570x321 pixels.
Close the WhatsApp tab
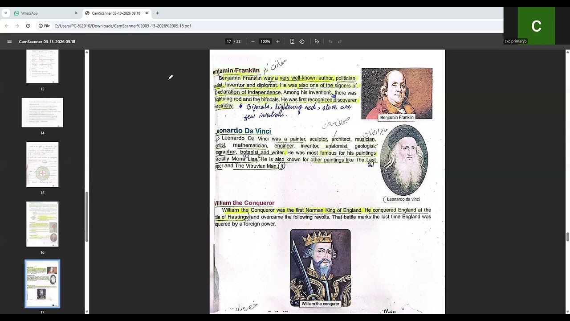76,13
